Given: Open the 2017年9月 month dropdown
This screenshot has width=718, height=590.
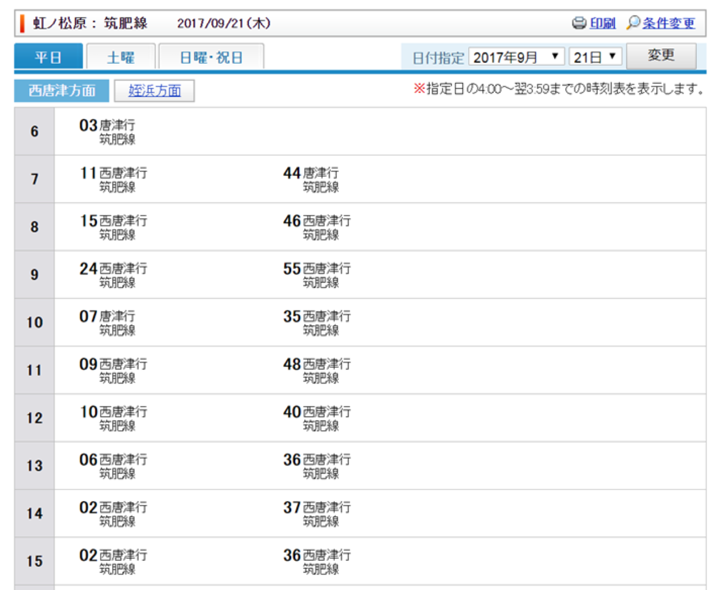Looking at the screenshot, I should coord(516,57).
